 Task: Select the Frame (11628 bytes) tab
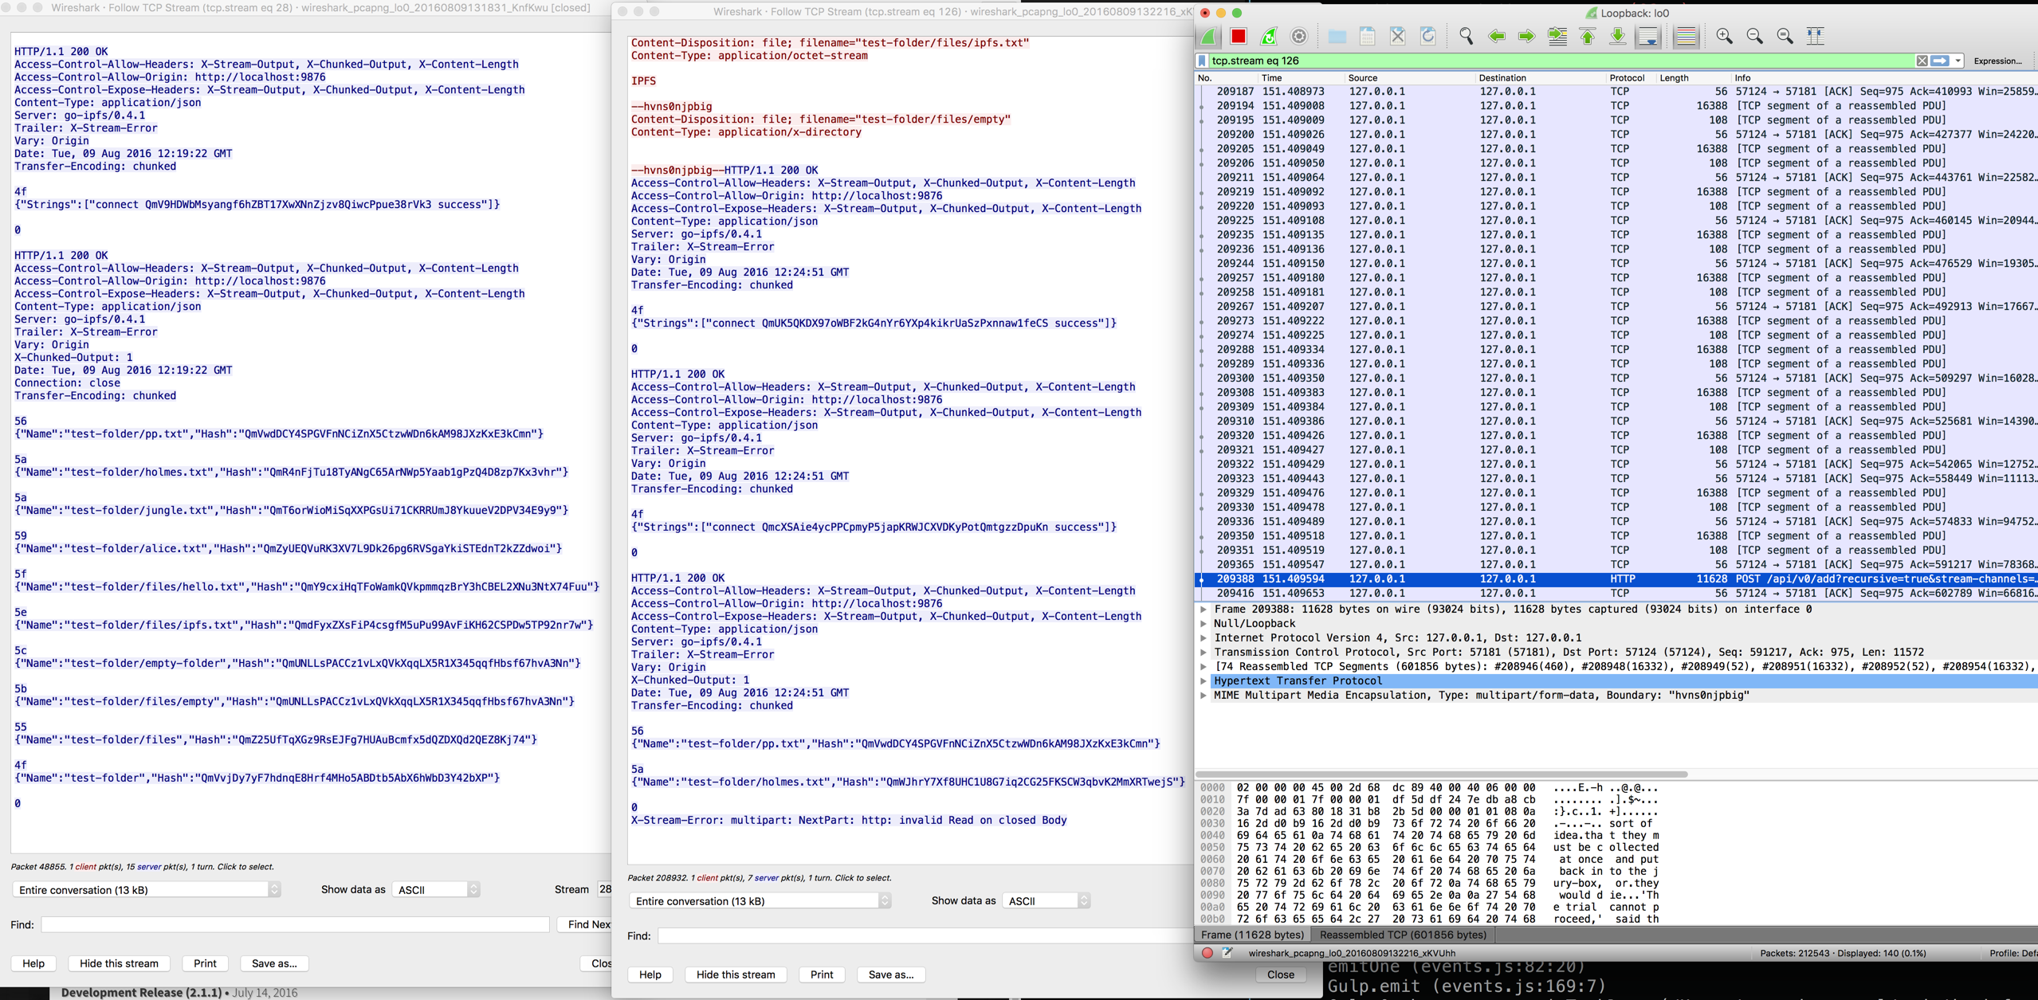pyautogui.click(x=1252, y=935)
